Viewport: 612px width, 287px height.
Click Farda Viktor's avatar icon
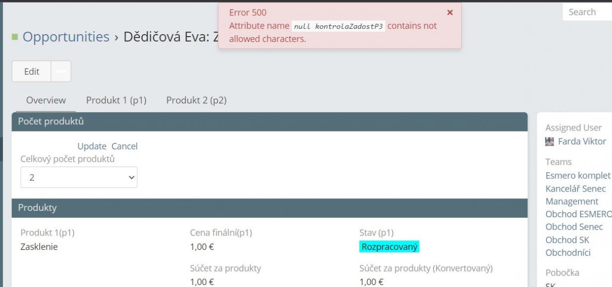[x=549, y=142]
